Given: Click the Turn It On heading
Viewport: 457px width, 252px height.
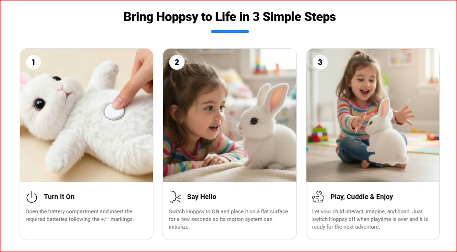Looking at the screenshot, I should tap(59, 197).
